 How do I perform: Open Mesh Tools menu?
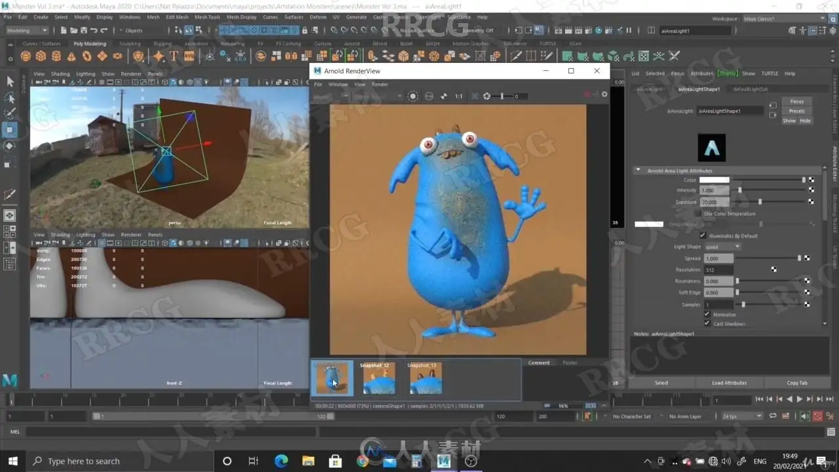(x=207, y=17)
